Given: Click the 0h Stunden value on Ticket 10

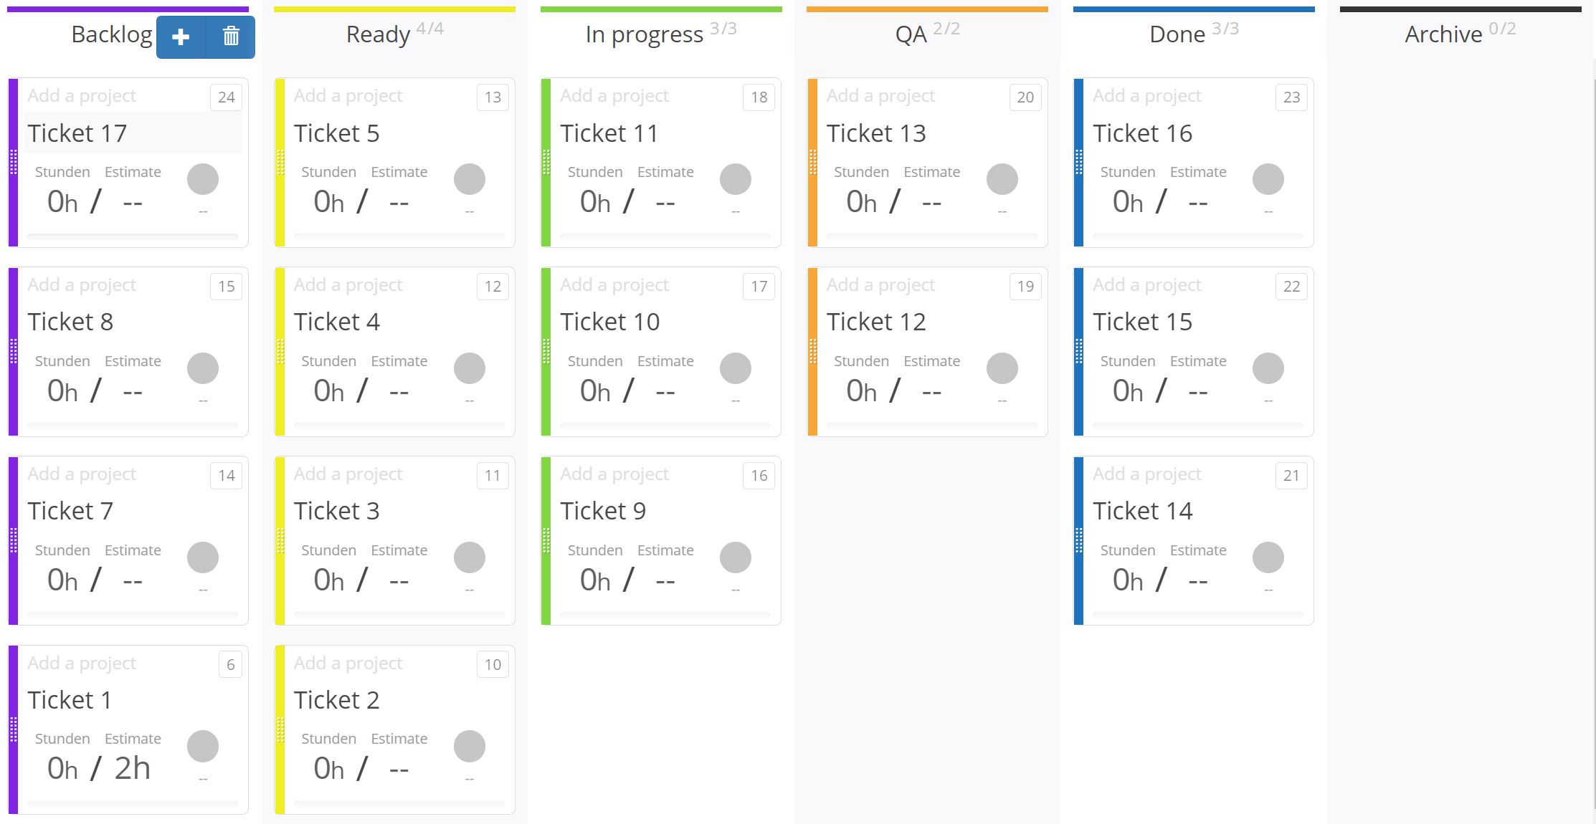Looking at the screenshot, I should (x=594, y=391).
